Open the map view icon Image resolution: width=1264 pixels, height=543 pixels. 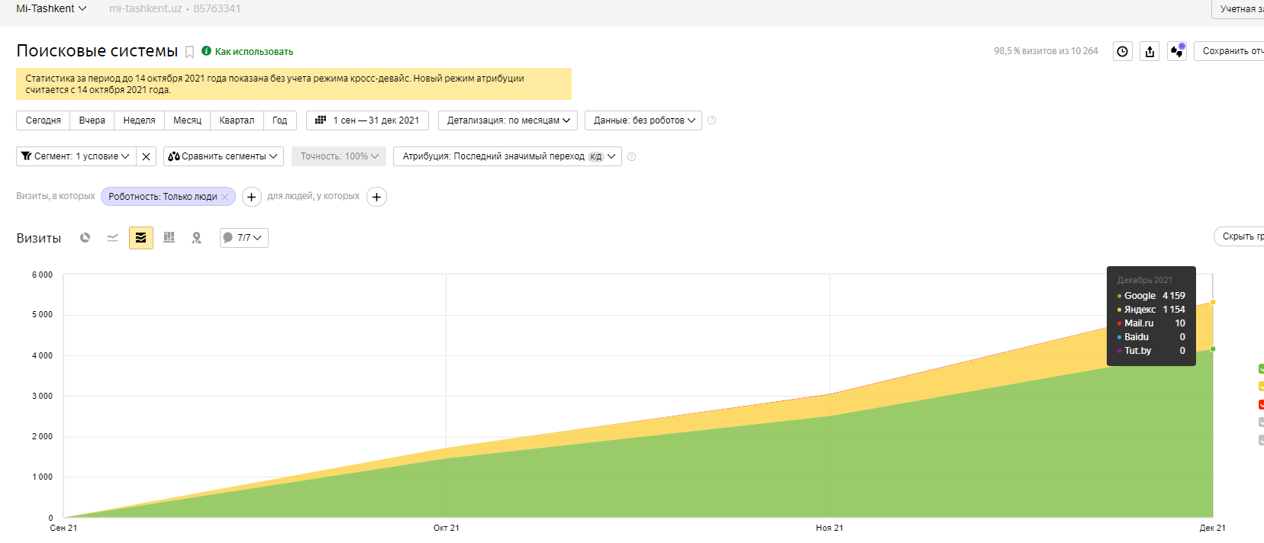(197, 238)
